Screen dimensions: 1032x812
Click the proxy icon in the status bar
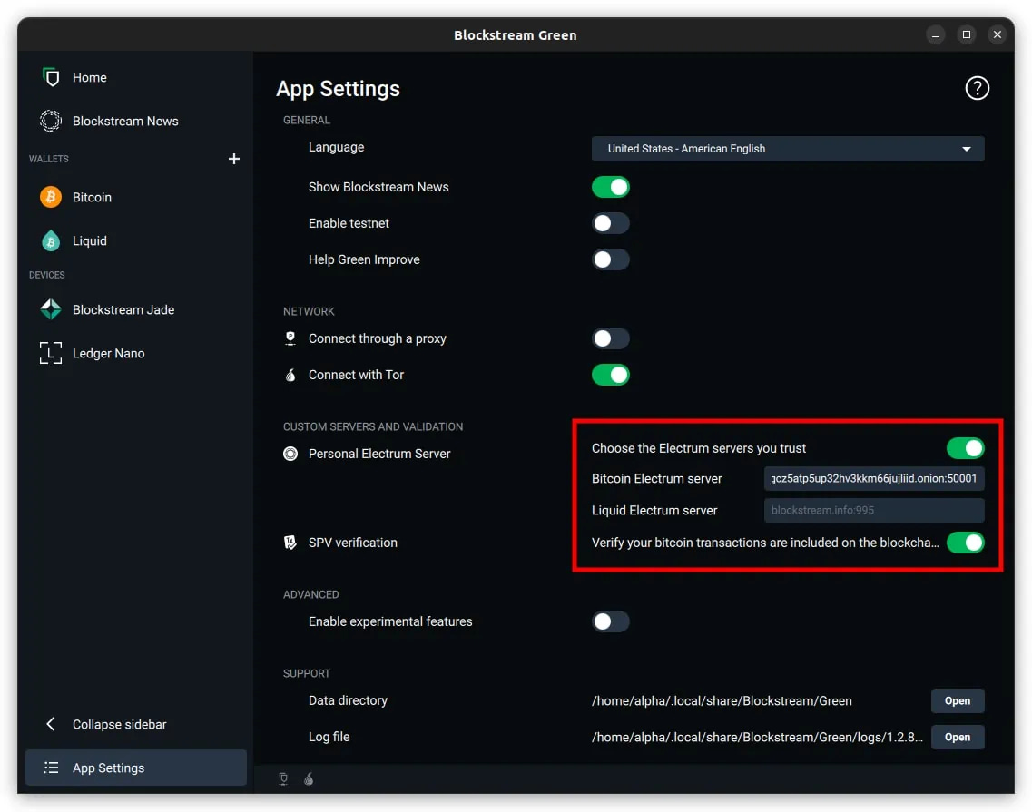(x=282, y=778)
